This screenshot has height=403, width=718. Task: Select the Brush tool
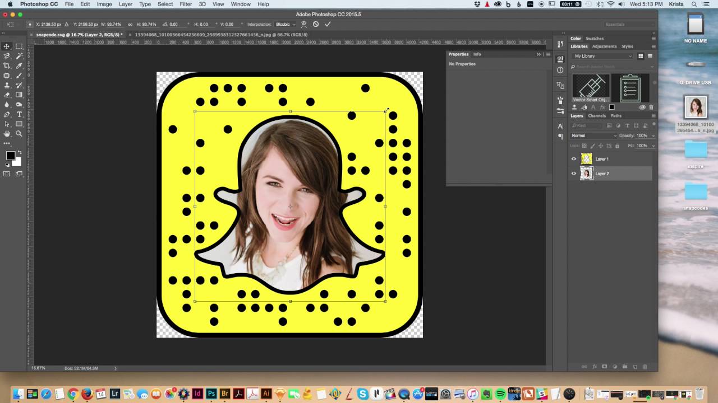tap(19, 76)
